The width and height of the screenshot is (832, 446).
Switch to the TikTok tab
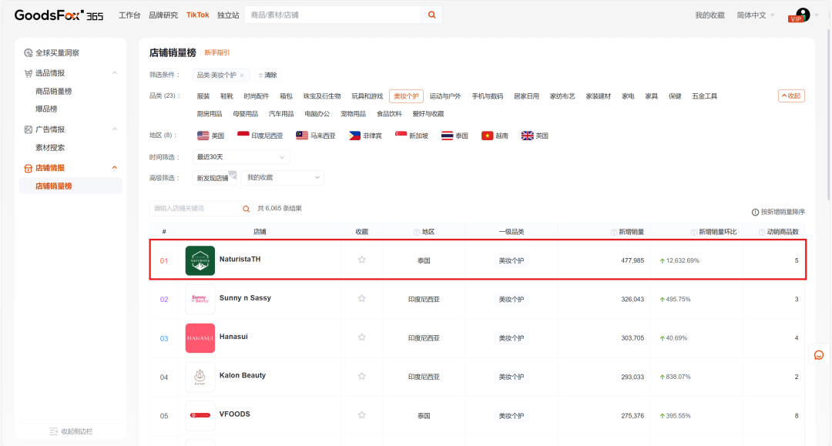[197, 15]
